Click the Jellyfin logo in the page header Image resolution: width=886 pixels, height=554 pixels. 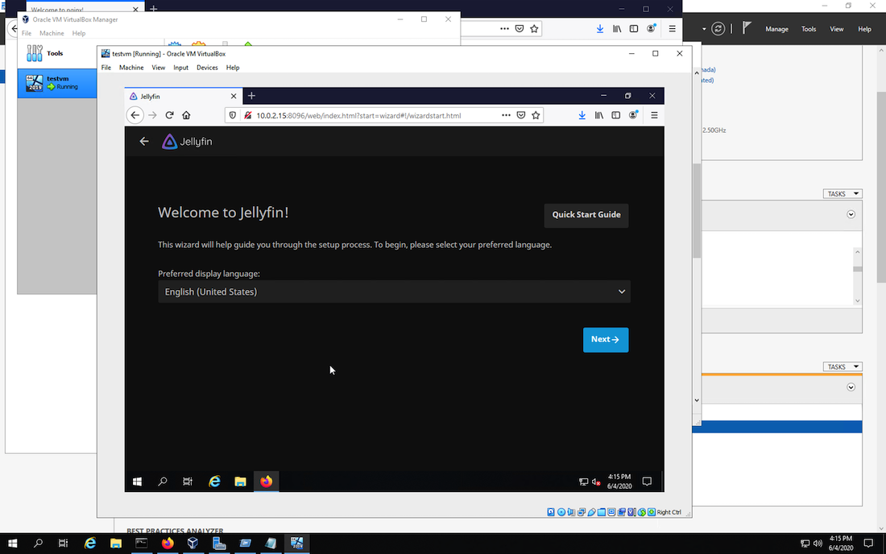coord(169,141)
